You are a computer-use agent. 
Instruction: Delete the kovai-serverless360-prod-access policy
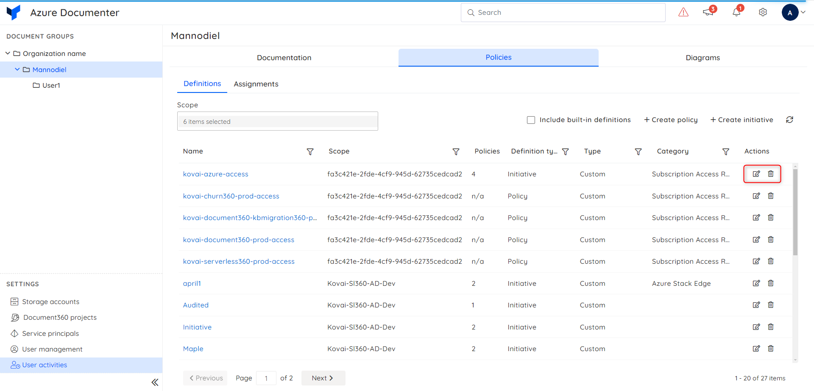[771, 261]
